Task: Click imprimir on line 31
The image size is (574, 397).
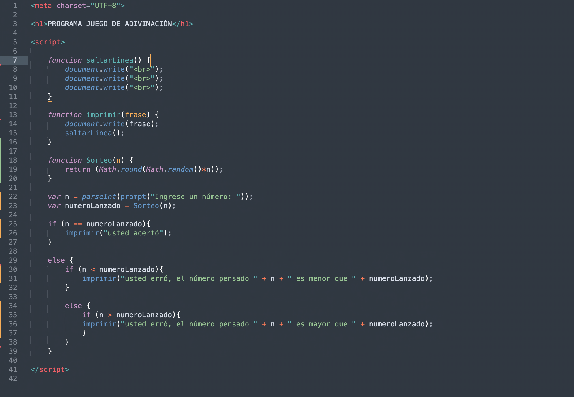Action: (99, 278)
